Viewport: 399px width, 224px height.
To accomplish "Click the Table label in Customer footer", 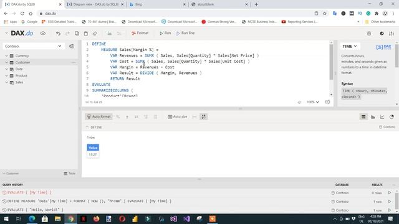I will coord(70,174).
